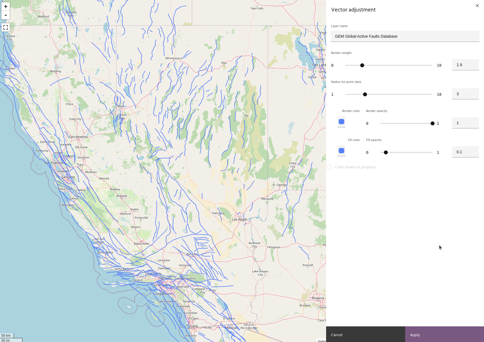484x342 pixels.
Task: Click the Layer name text field
Action: pyautogui.click(x=405, y=36)
